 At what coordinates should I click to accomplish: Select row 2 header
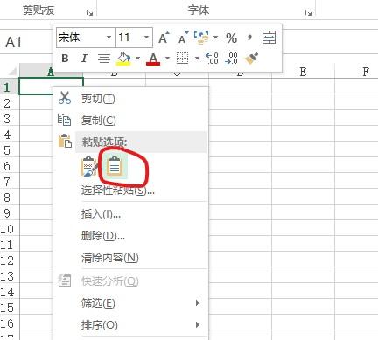(10, 103)
